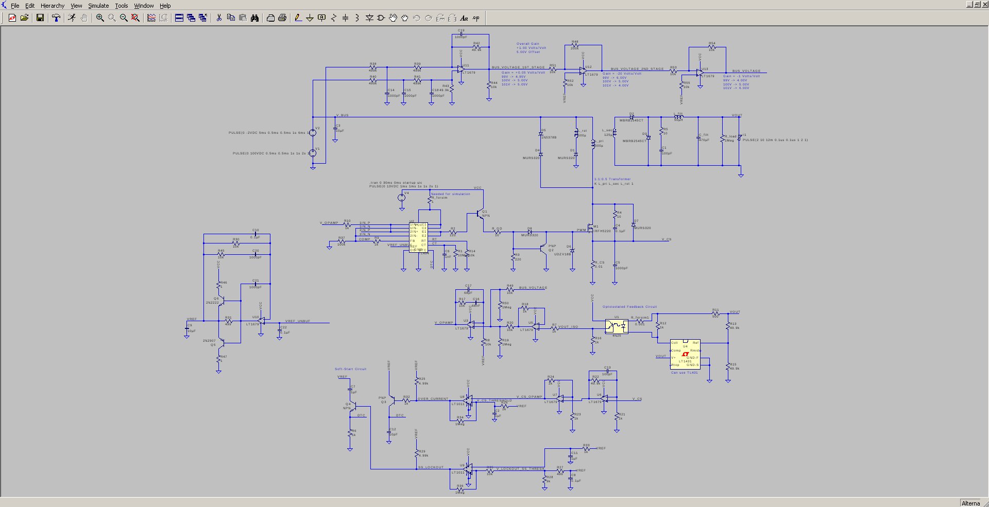Select the Pan magnifier tool
This screenshot has height=507, width=989.
point(112,18)
